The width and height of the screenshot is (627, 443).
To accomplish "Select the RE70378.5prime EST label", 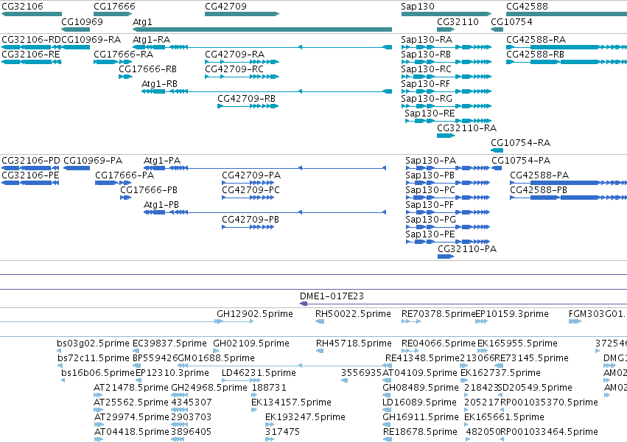I will coord(438,314).
